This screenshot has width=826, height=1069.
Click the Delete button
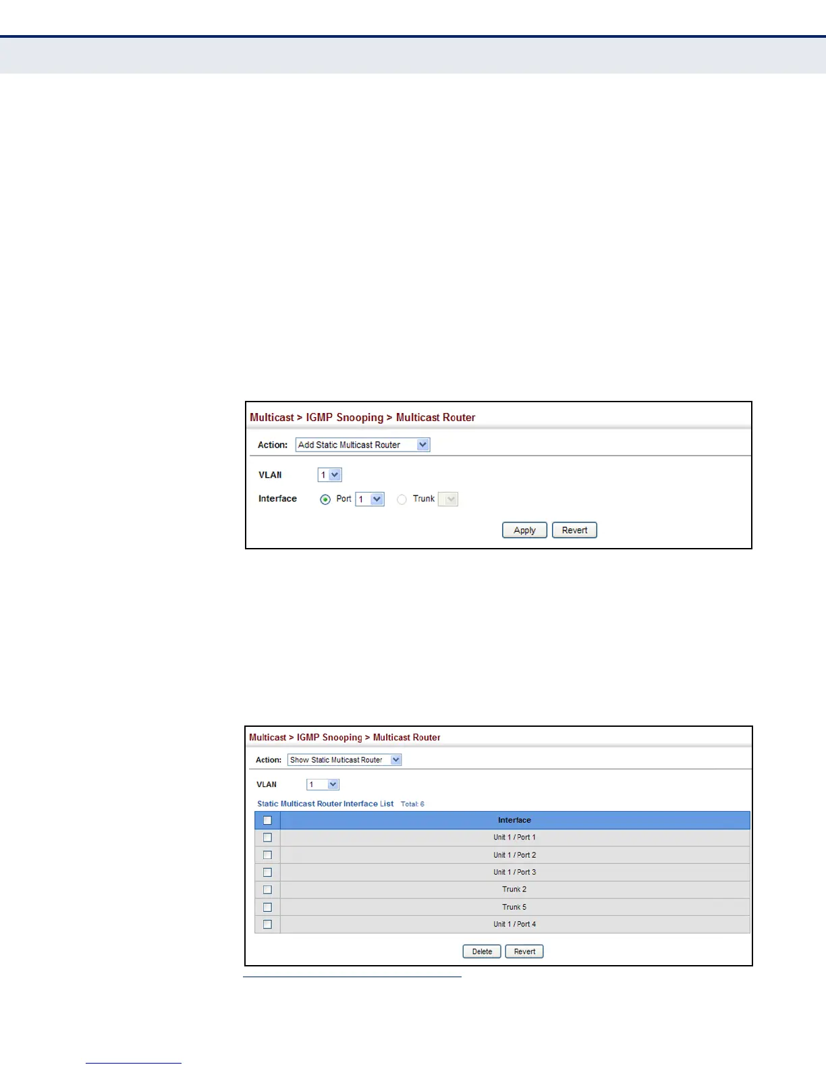click(x=482, y=952)
